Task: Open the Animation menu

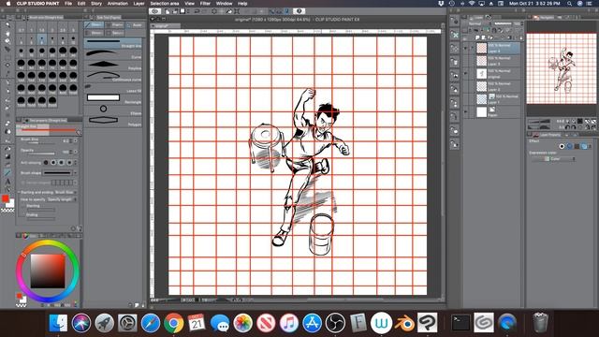Action: (x=118, y=4)
